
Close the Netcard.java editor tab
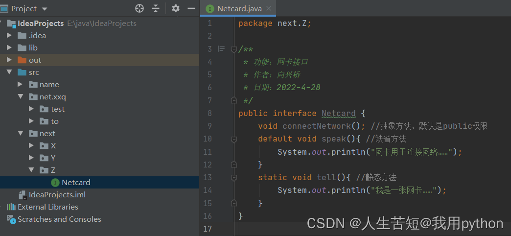(x=269, y=8)
